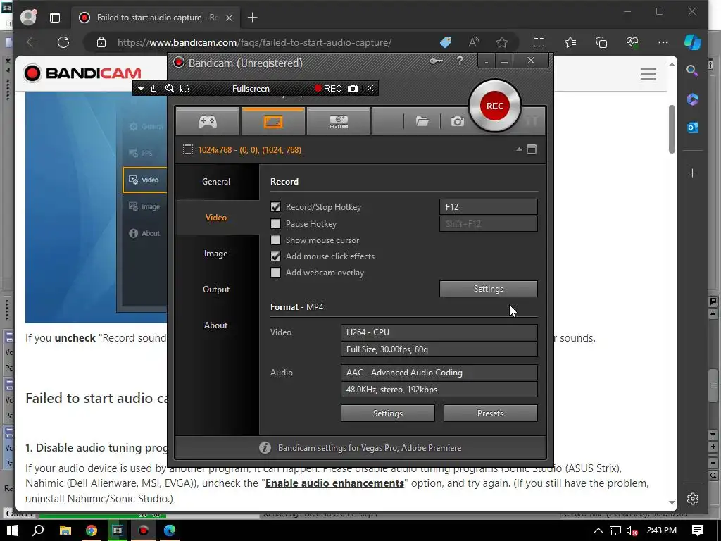Click the browser address bar URL

click(x=255, y=42)
